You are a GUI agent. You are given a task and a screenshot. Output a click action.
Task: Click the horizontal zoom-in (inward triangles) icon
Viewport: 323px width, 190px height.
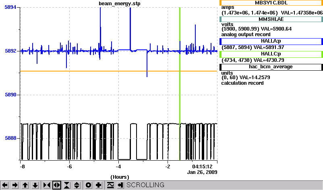[47, 185]
